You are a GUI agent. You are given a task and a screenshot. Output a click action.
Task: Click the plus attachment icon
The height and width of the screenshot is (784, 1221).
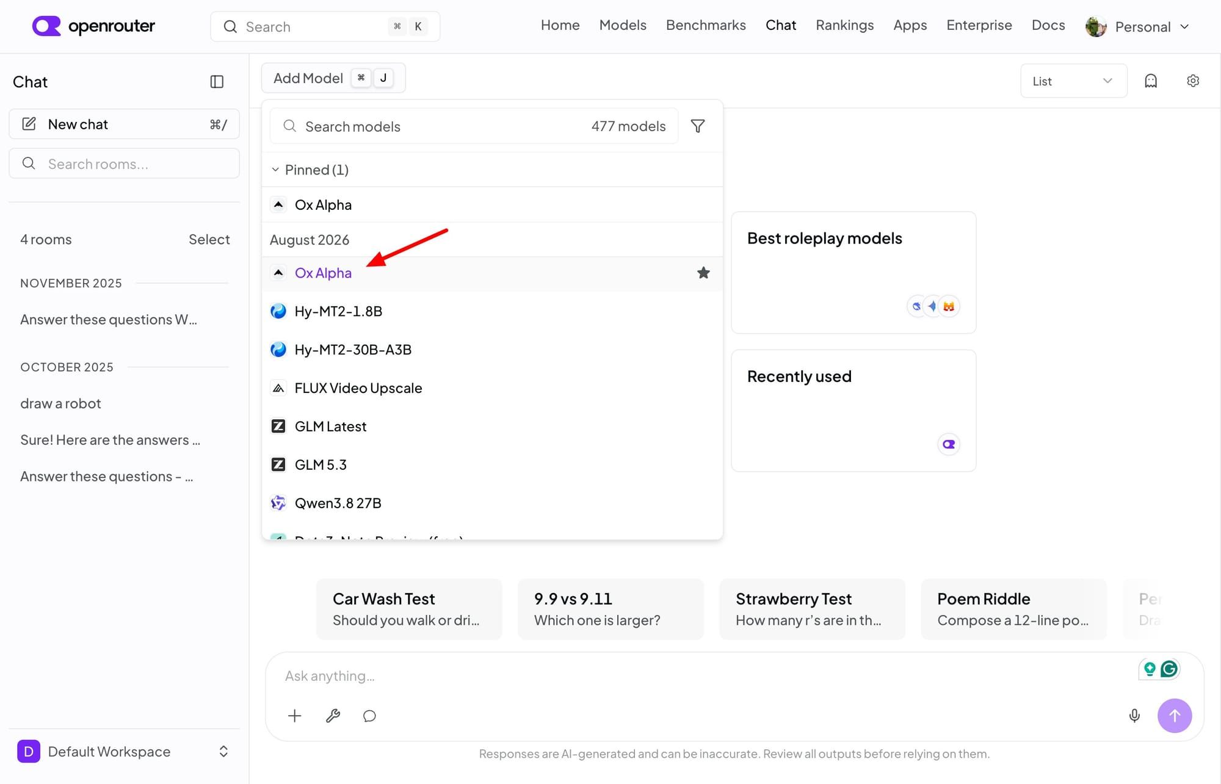tap(295, 716)
